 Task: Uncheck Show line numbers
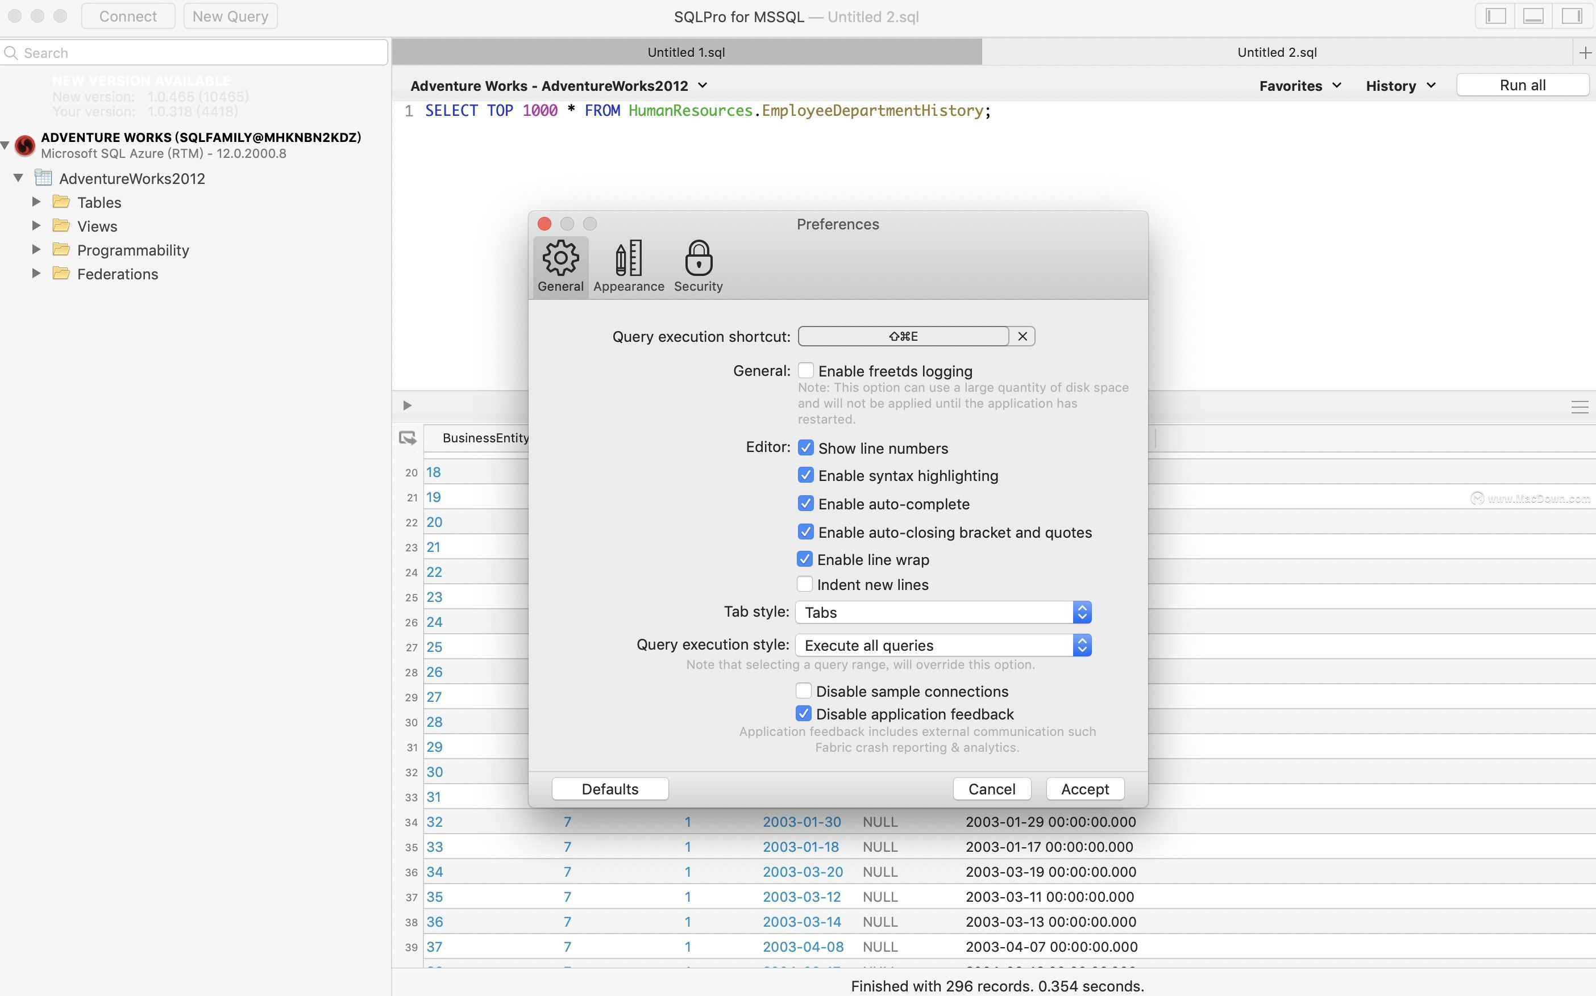(x=805, y=448)
